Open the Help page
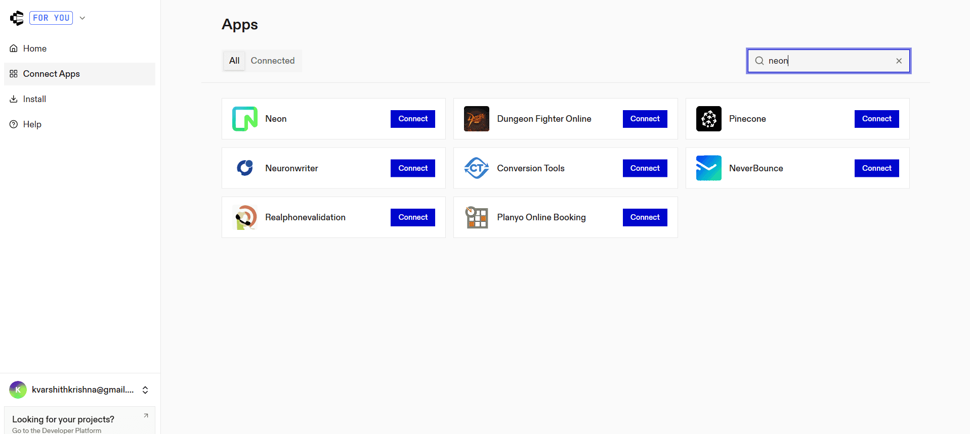970x434 pixels. tap(79, 124)
